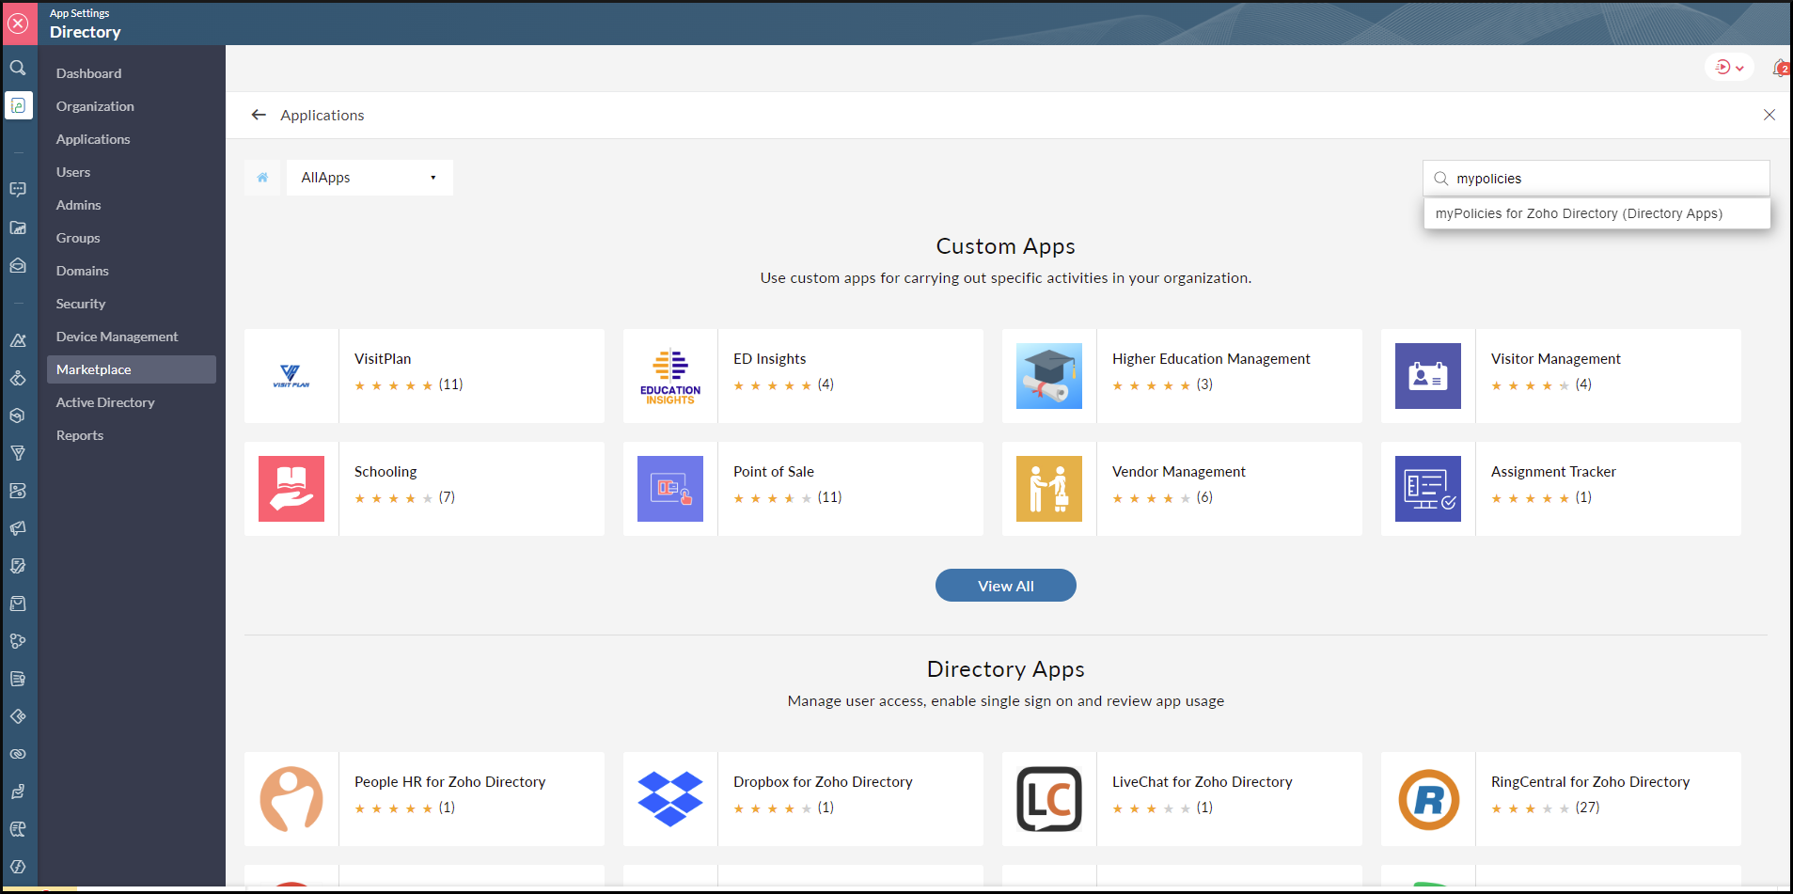Screen dimensions: 1793x894
Task: Open the chat bubble icon in the left rail
Action: coord(18,190)
